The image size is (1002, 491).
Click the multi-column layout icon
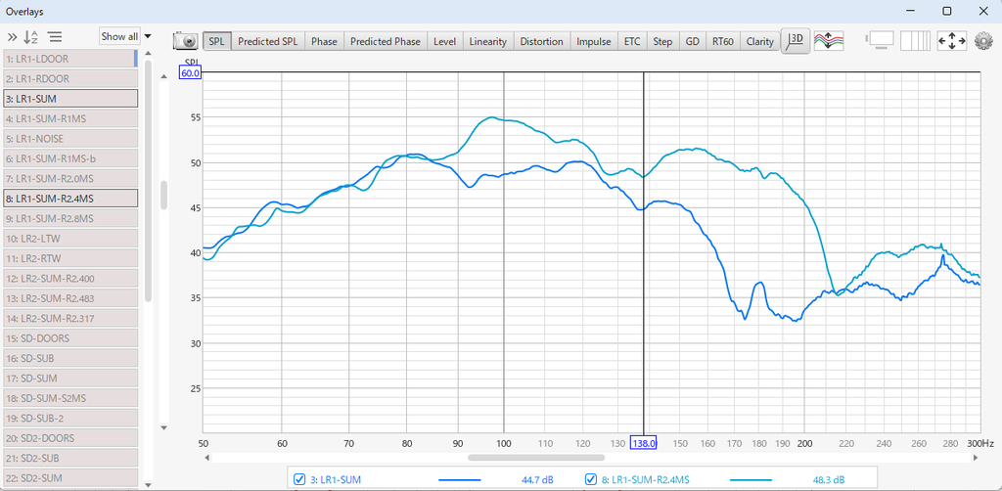pos(915,41)
